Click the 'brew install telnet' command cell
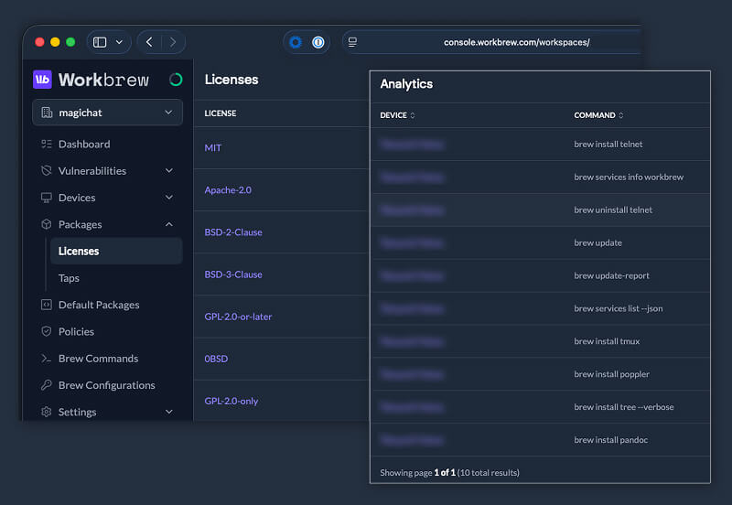Image resolution: width=732 pixels, height=505 pixels. click(x=608, y=145)
